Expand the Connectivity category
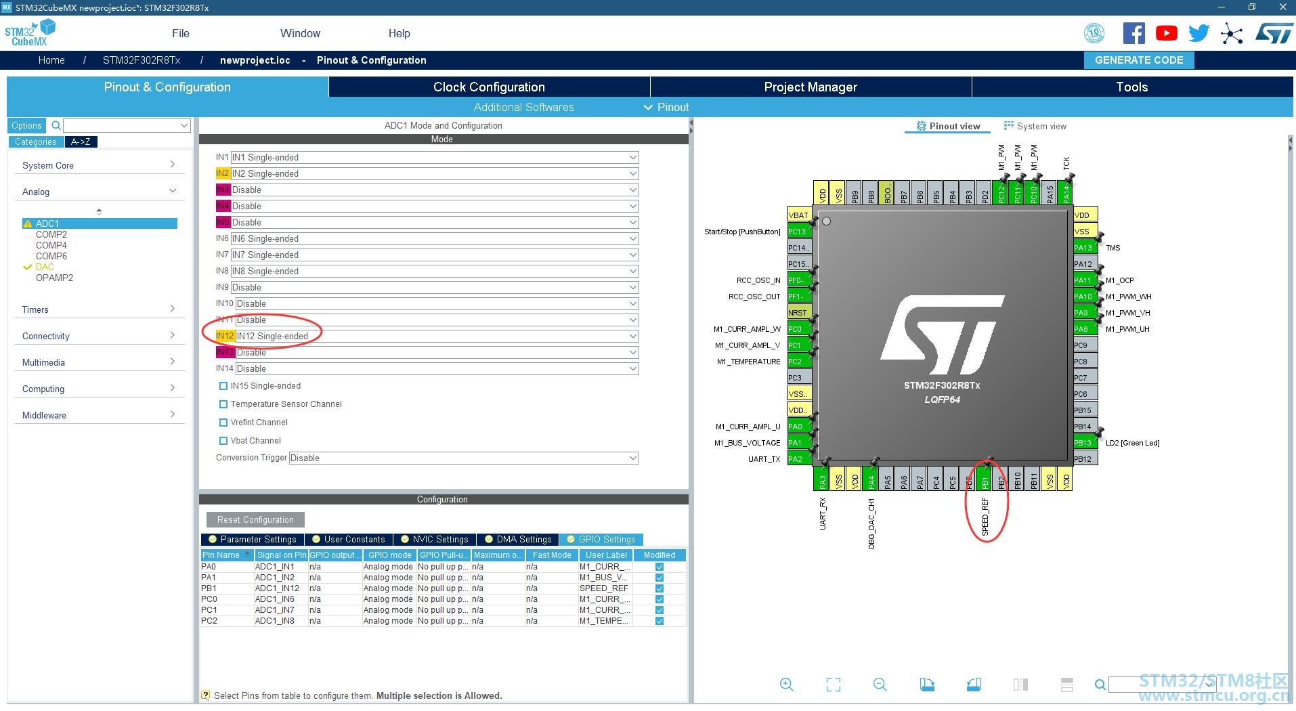1296x711 pixels. click(x=99, y=336)
